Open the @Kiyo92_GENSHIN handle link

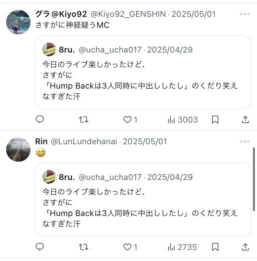click(129, 14)
